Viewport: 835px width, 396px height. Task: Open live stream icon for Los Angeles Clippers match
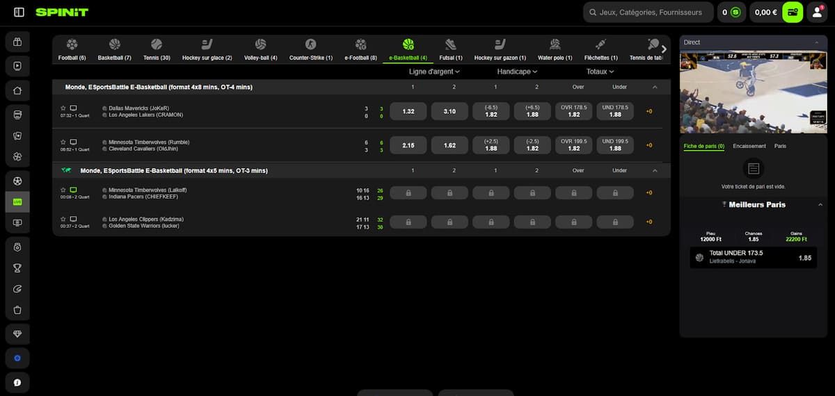[73, 219]
